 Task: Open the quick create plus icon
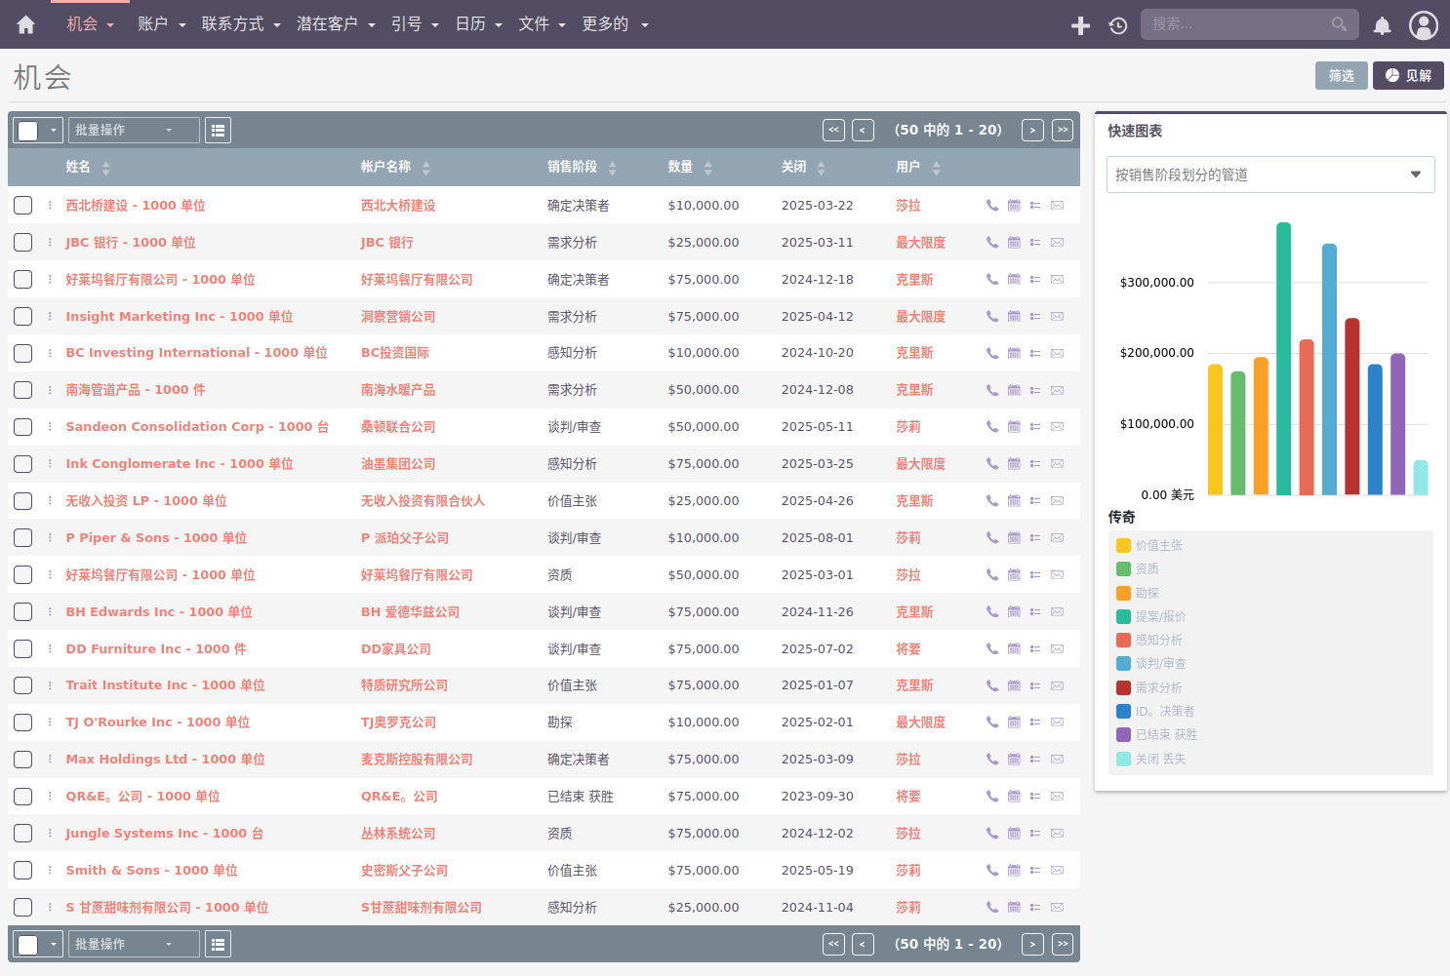click(x=1080, y=25)
